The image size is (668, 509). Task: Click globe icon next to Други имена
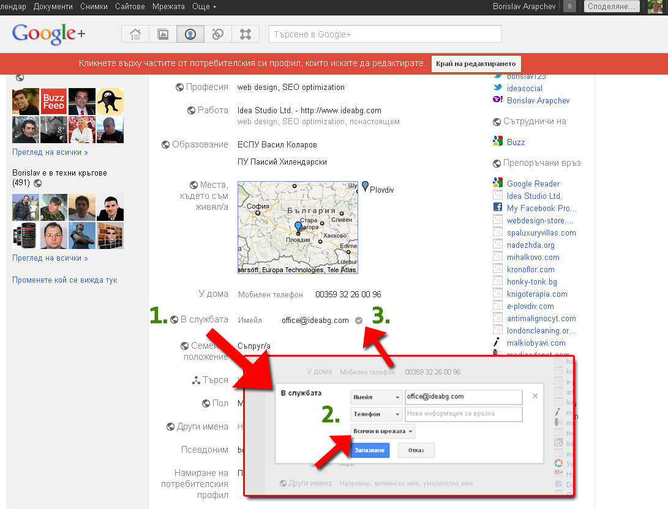[170, 426]
